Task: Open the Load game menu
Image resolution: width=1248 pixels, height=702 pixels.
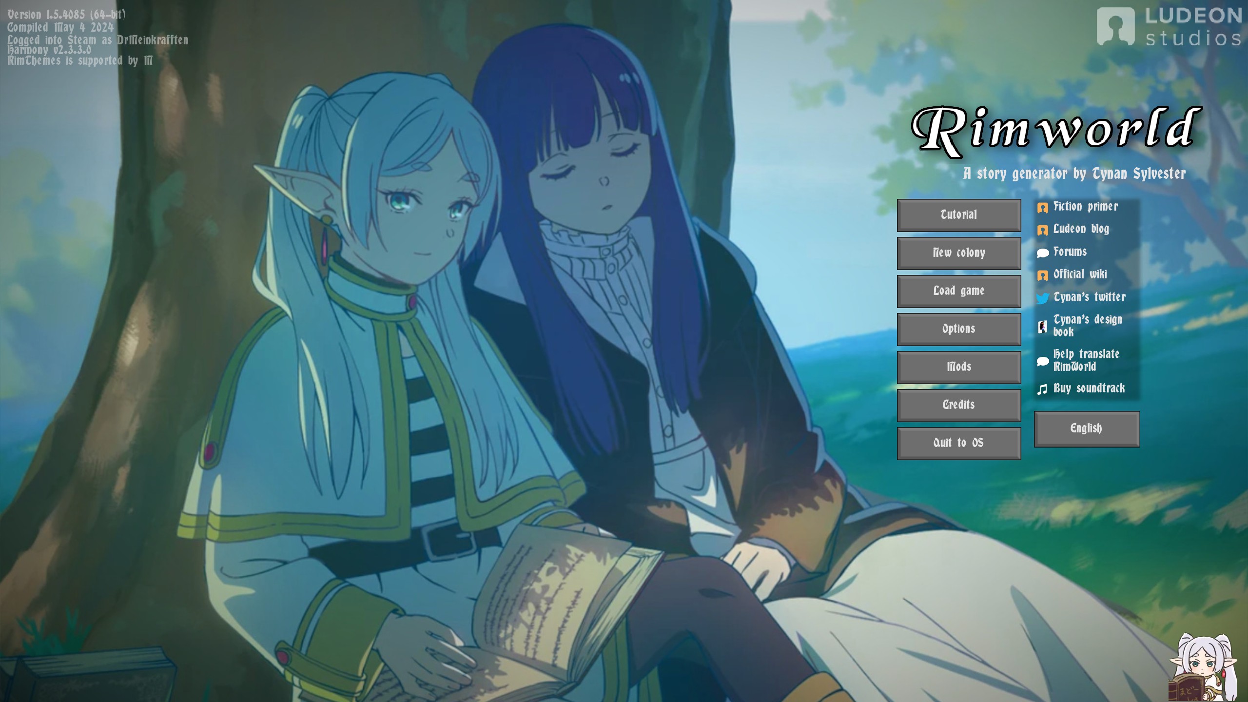Action: (x=958, y=291)
